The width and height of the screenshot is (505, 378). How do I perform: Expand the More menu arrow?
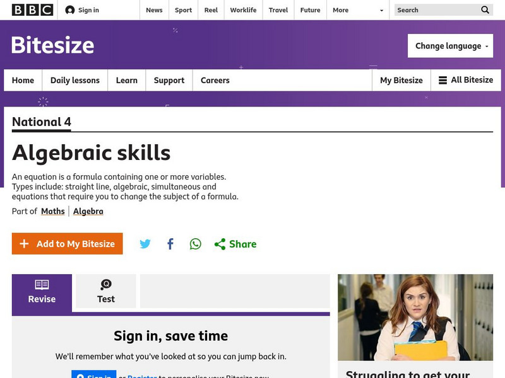pos(382,10)
